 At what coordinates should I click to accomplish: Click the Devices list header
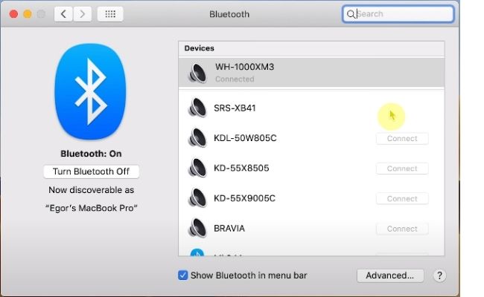pyautogui.click(x=311, y=48)
